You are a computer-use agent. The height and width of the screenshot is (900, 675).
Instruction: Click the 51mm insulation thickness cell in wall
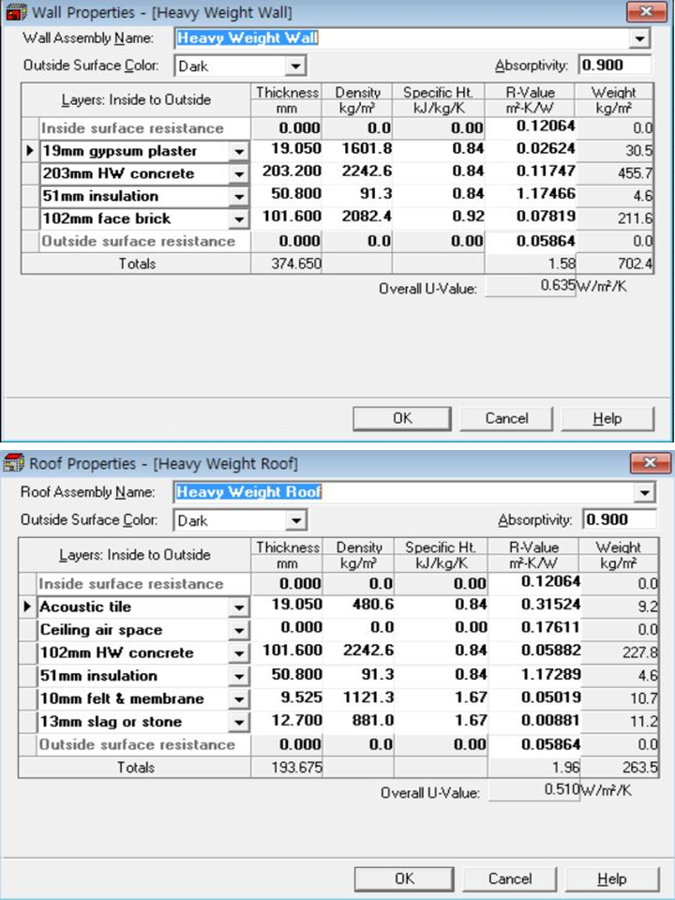coord(288,196)
